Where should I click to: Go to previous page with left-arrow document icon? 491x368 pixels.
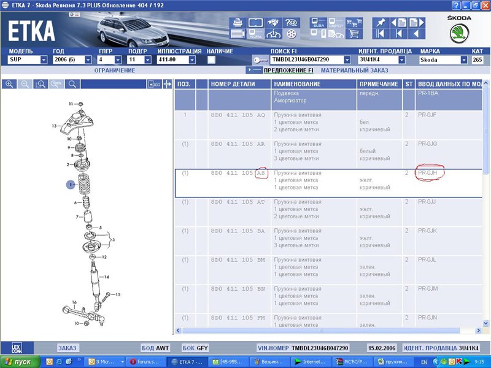(398, 23)
